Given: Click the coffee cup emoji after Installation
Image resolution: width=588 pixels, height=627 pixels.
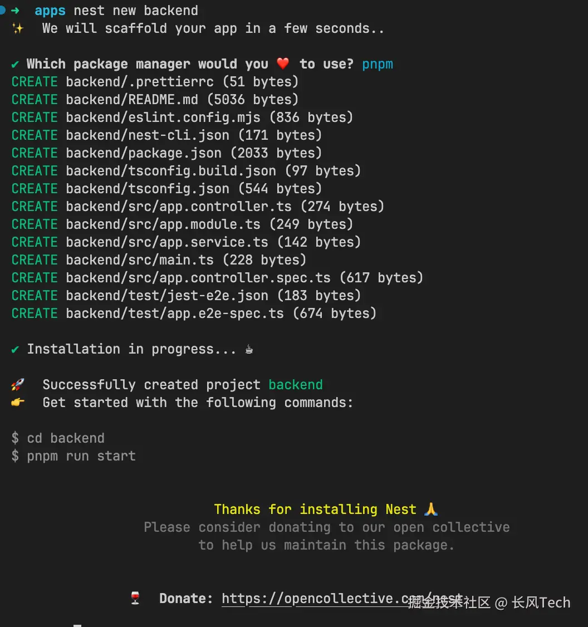Looking at the screenshot, I should tap(249, 350).
